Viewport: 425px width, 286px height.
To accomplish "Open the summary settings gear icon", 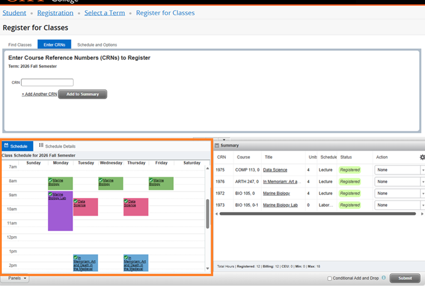I will click(x=422, y=157).
